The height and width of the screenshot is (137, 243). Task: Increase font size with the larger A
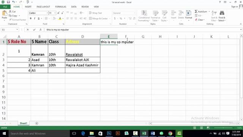coord(58,13)
